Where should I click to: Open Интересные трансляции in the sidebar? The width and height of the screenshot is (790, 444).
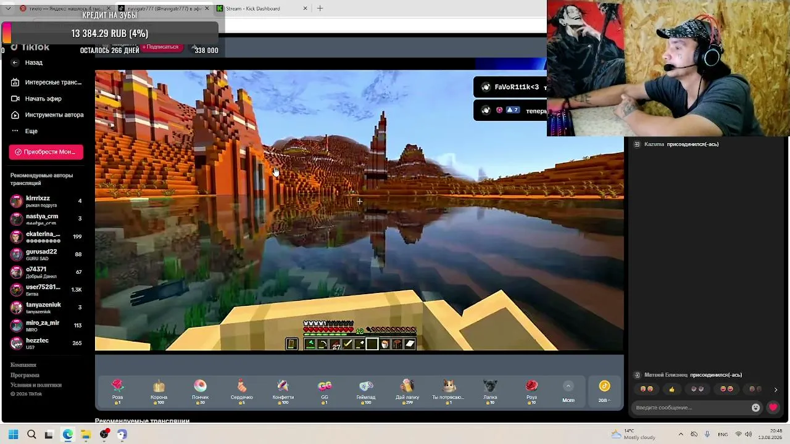click(x=46, y=82)
